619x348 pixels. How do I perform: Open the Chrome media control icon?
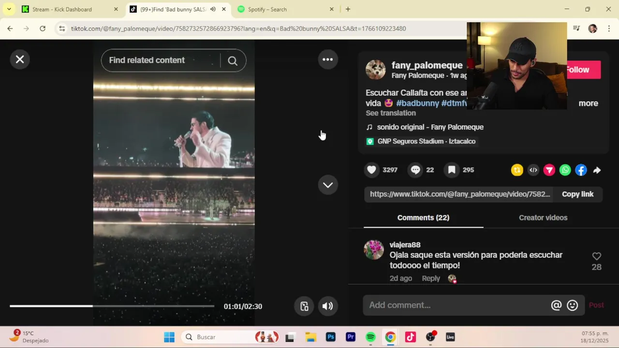click(576, 29)
